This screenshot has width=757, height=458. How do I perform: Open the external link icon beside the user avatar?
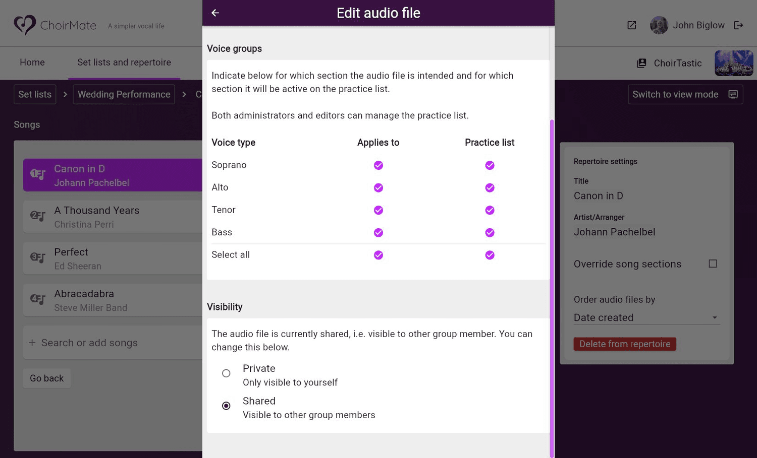(x=632, y=25)
